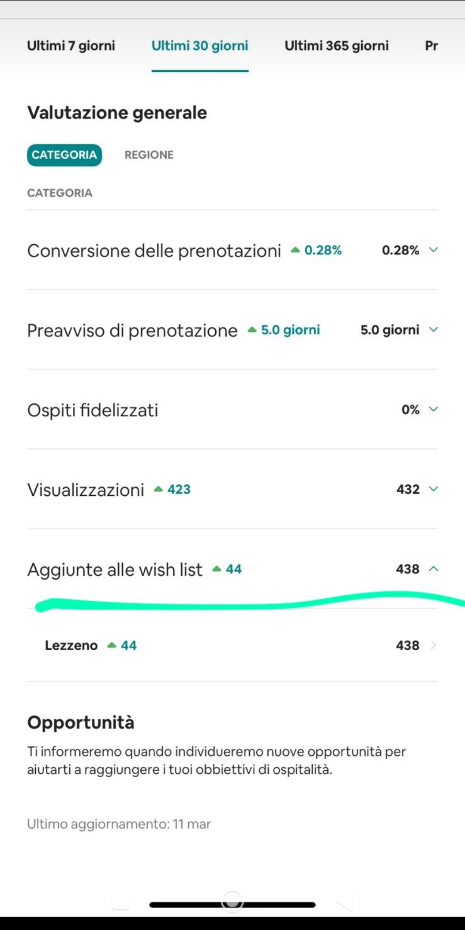Switch view to REGIONE

[149, 155]
